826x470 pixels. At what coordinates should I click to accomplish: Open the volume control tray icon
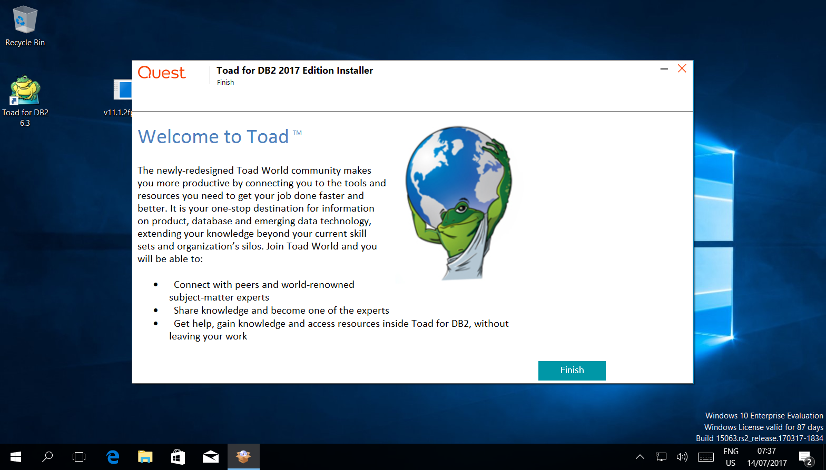(682, 457)
